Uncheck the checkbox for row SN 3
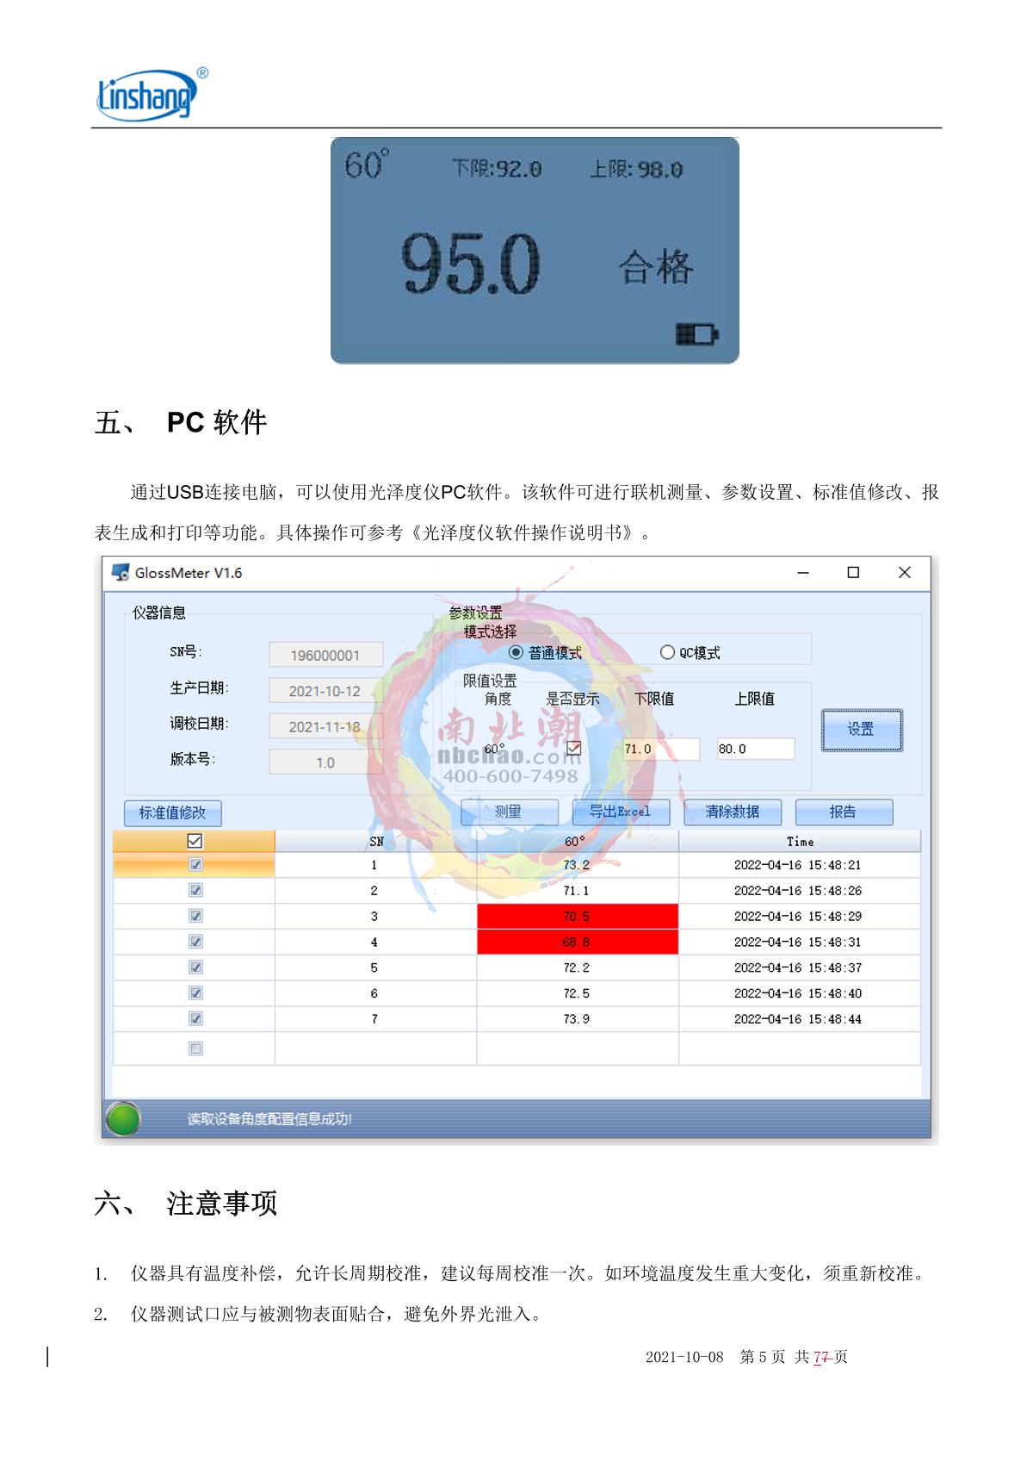This screenshot has height=1462, width=1033. 195,916
